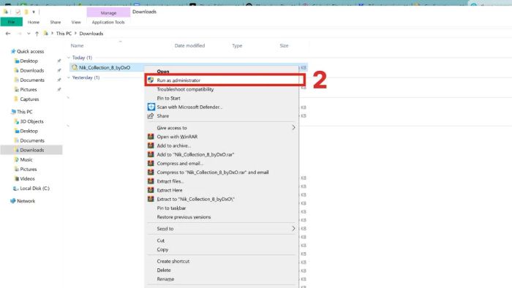Go back with the Back arrow
The height and width of the screenshot is (288, 512).
point(8,34)
